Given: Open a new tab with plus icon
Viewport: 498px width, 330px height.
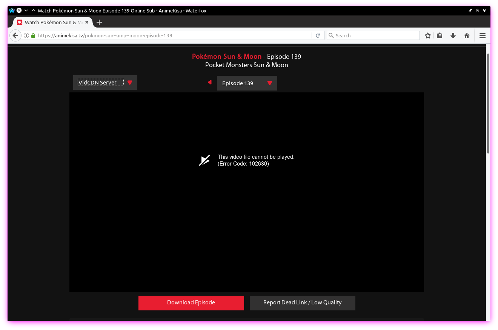Looking at the screenshot, I should [x=99, y=22].
